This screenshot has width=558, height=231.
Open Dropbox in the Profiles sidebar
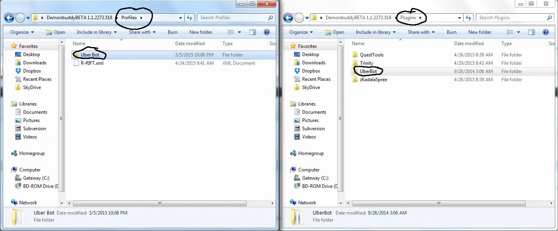tap(32, 71)
